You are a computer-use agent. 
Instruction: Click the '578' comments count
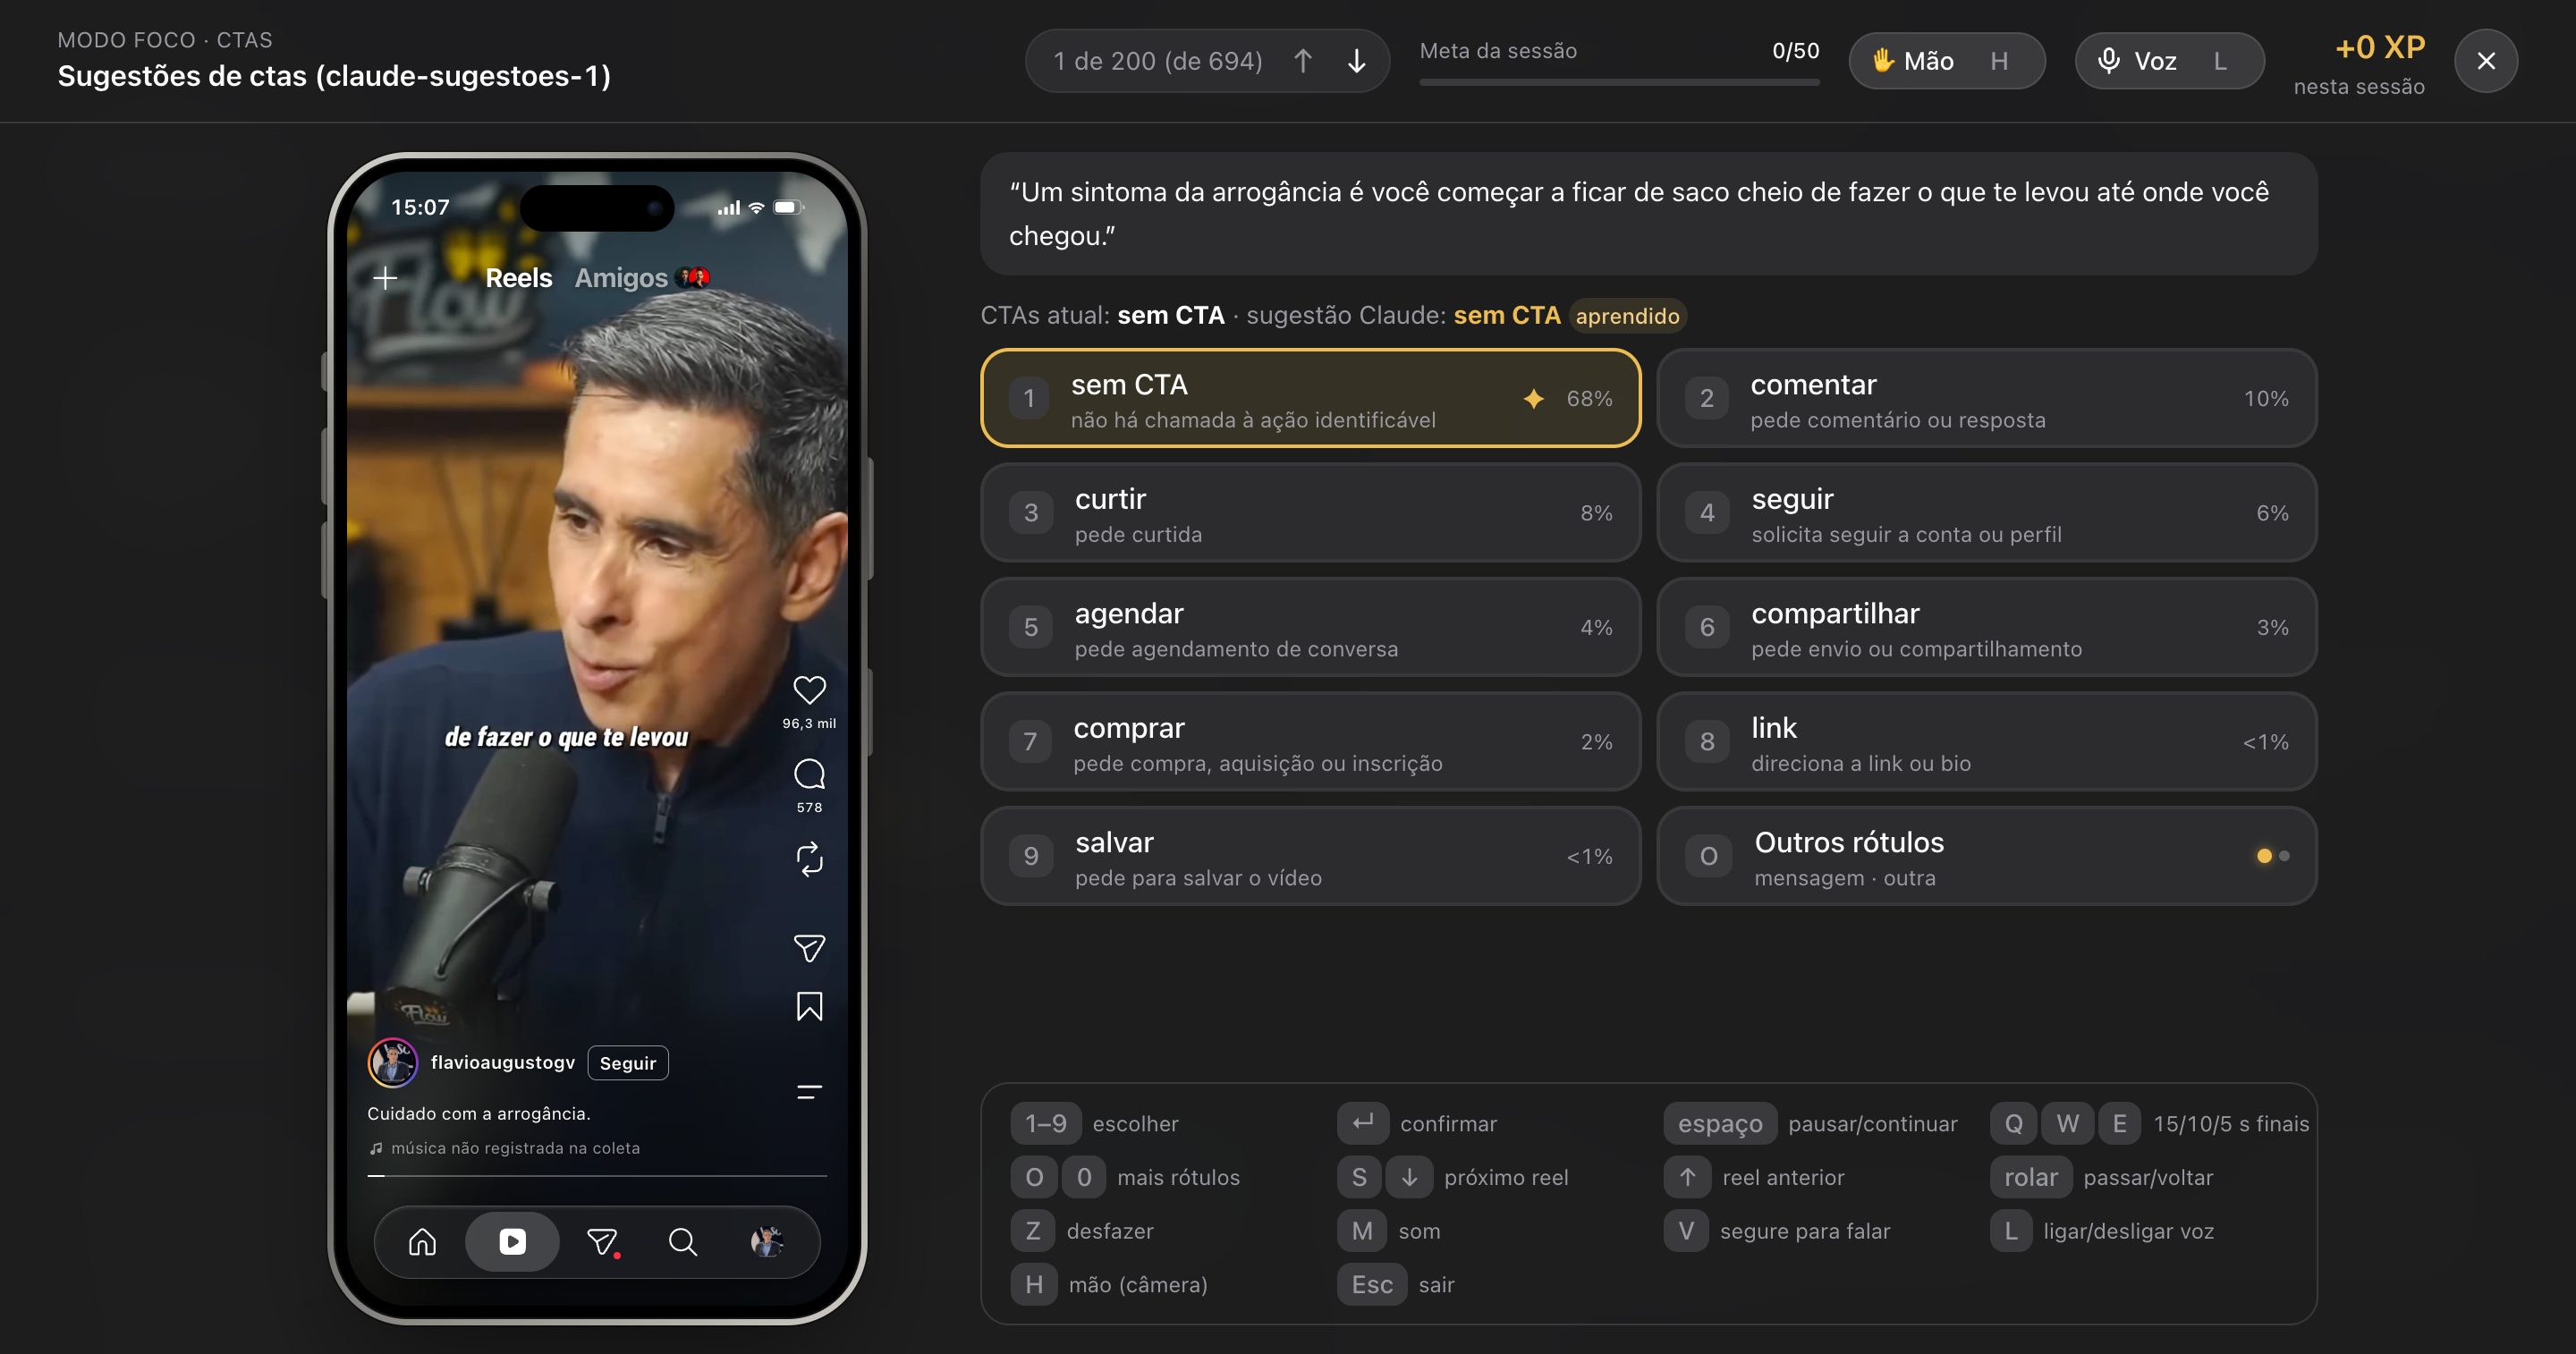point(809,807)
